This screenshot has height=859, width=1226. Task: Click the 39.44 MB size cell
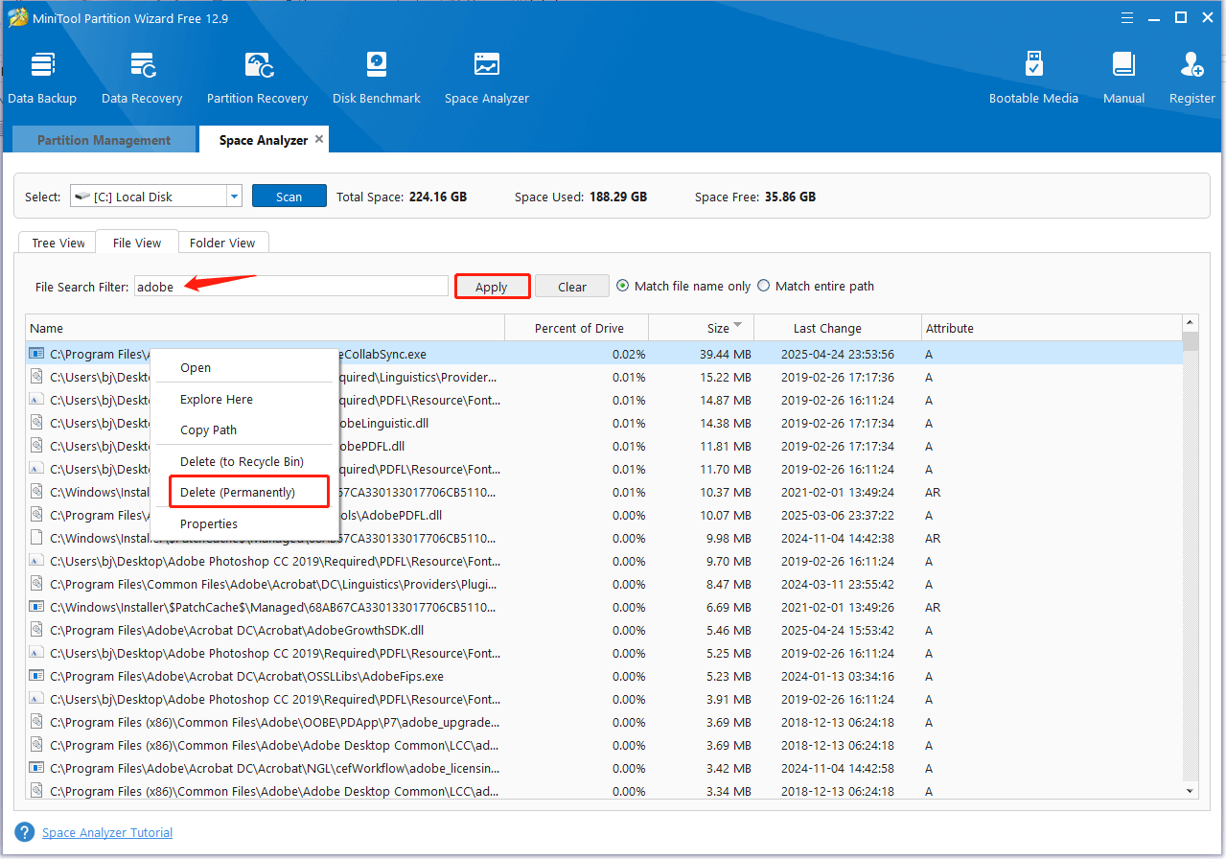pyautogui.click(x=725, y=354)
